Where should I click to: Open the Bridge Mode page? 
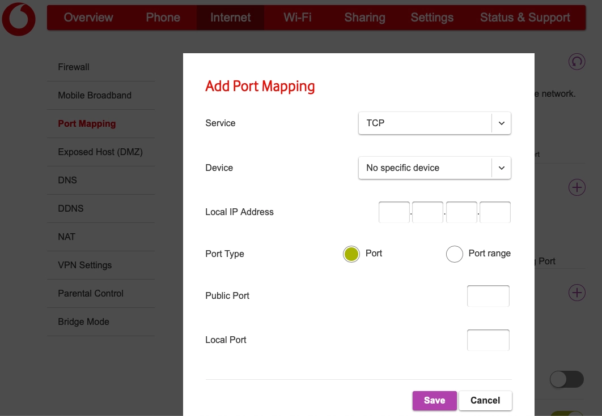[x=83, y=321]
